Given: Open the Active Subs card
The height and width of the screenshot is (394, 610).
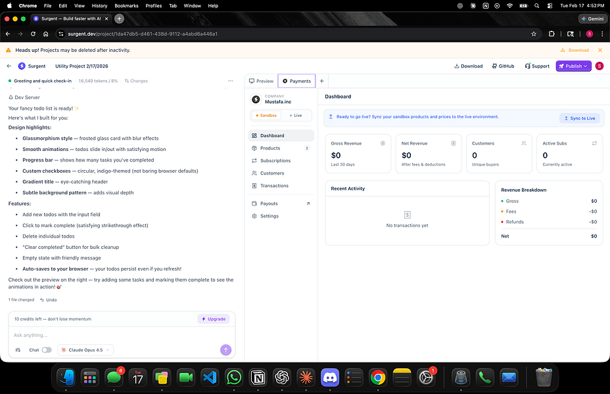Looking at the screenshot, I should point(569,154).
